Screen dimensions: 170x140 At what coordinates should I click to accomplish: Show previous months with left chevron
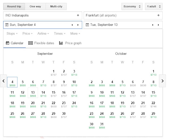3,81
